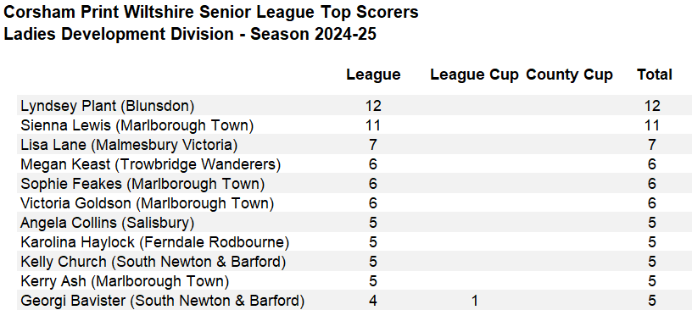Click the Total column header
The image size is (692, 310).
[655, 75]
